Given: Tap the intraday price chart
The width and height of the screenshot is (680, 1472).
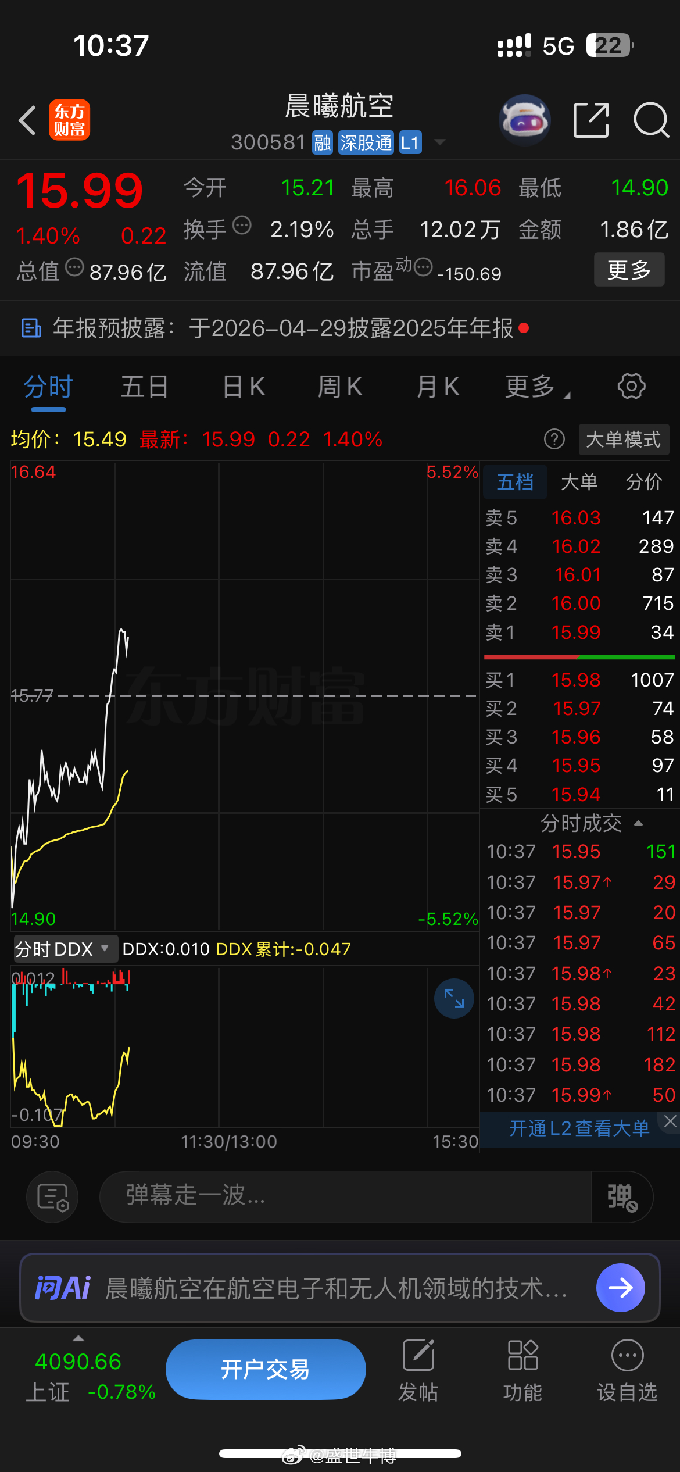Looking at the screenshot, I should [245, 696].
